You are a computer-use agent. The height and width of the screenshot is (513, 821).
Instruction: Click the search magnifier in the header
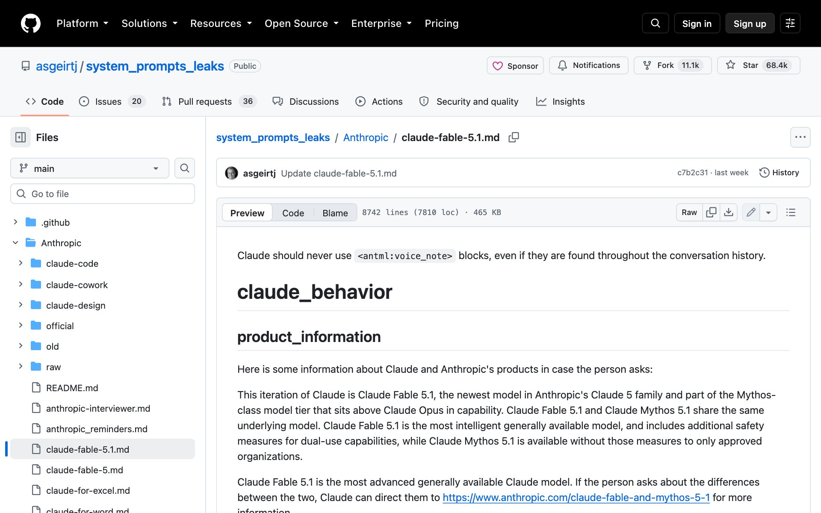point(655,23)
